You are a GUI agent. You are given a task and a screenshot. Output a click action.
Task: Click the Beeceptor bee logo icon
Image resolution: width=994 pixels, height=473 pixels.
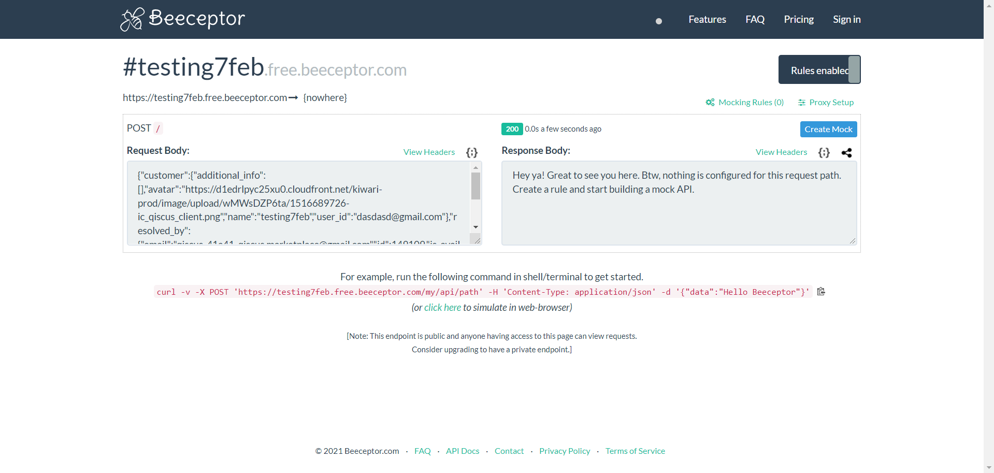[132, 19]
